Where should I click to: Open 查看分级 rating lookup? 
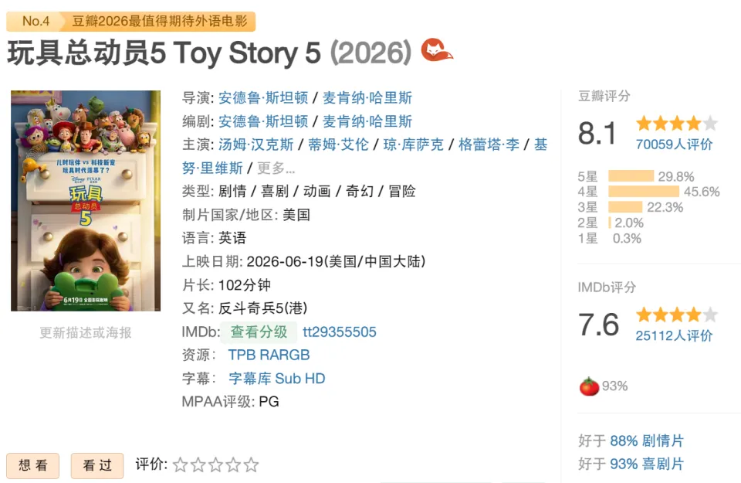click(x=259, y=332)
